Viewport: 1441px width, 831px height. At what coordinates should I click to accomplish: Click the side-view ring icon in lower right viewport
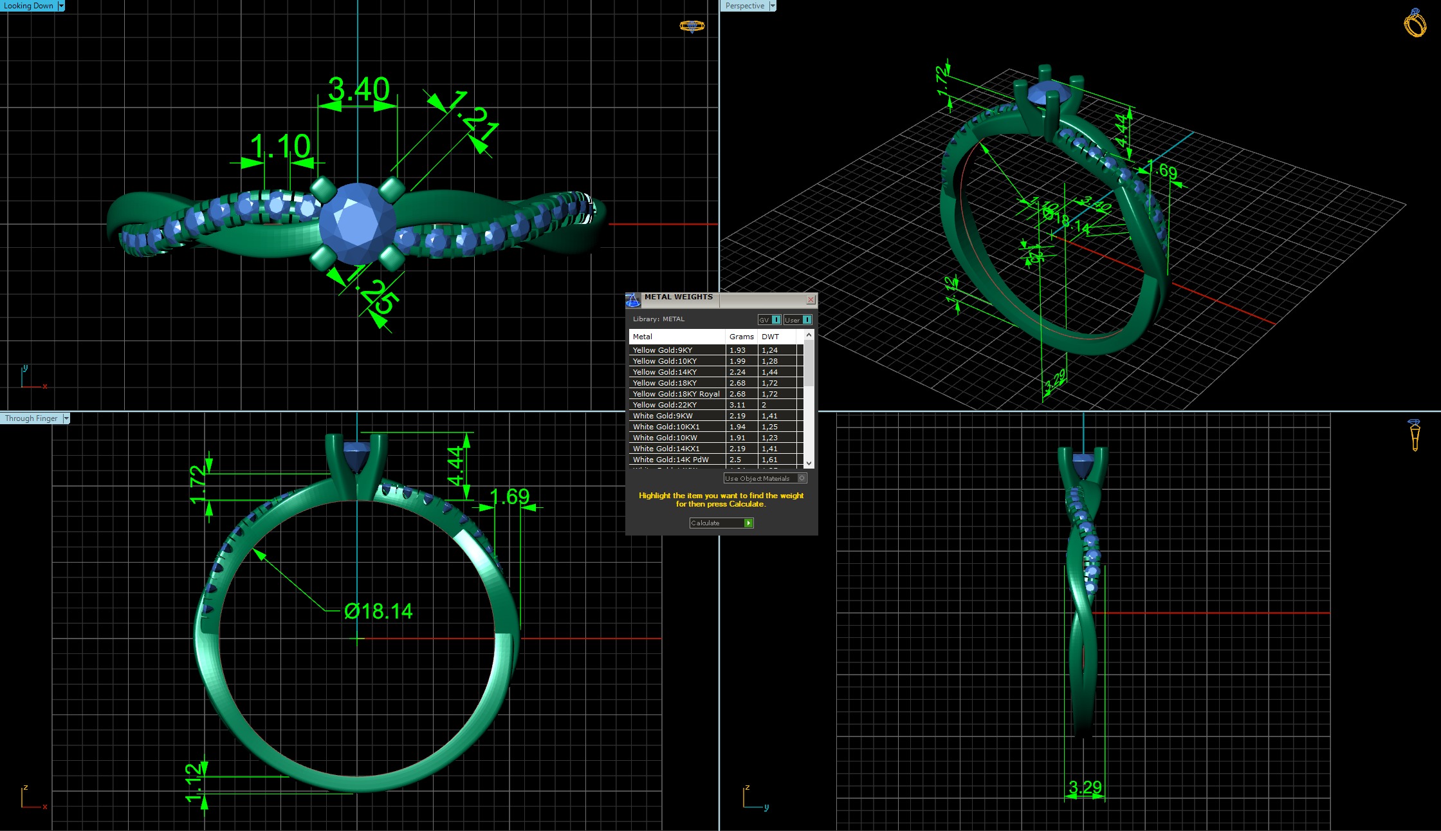(x=1414, y=435)
